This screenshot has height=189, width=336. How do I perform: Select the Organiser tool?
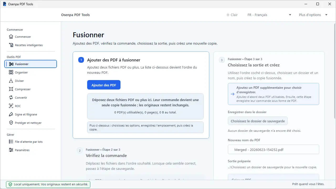tap(31, 72)
